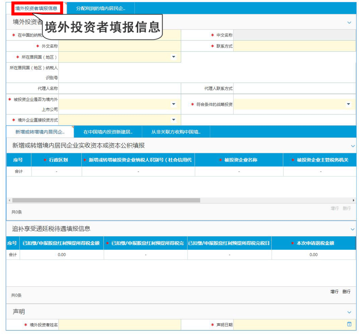Image resolution: width=363 pixels, height=334 pixels.
Task: Click the horizontal scrollbar right arrow
Action: click(353, 200)
